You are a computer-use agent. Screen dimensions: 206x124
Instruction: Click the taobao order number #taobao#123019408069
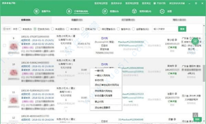coord(131,42)
